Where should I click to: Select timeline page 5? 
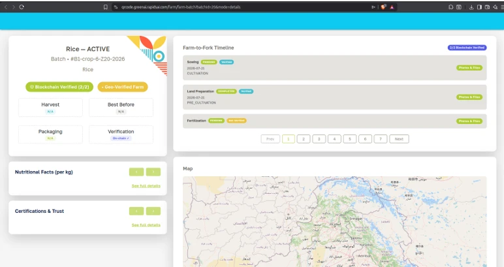350,139
